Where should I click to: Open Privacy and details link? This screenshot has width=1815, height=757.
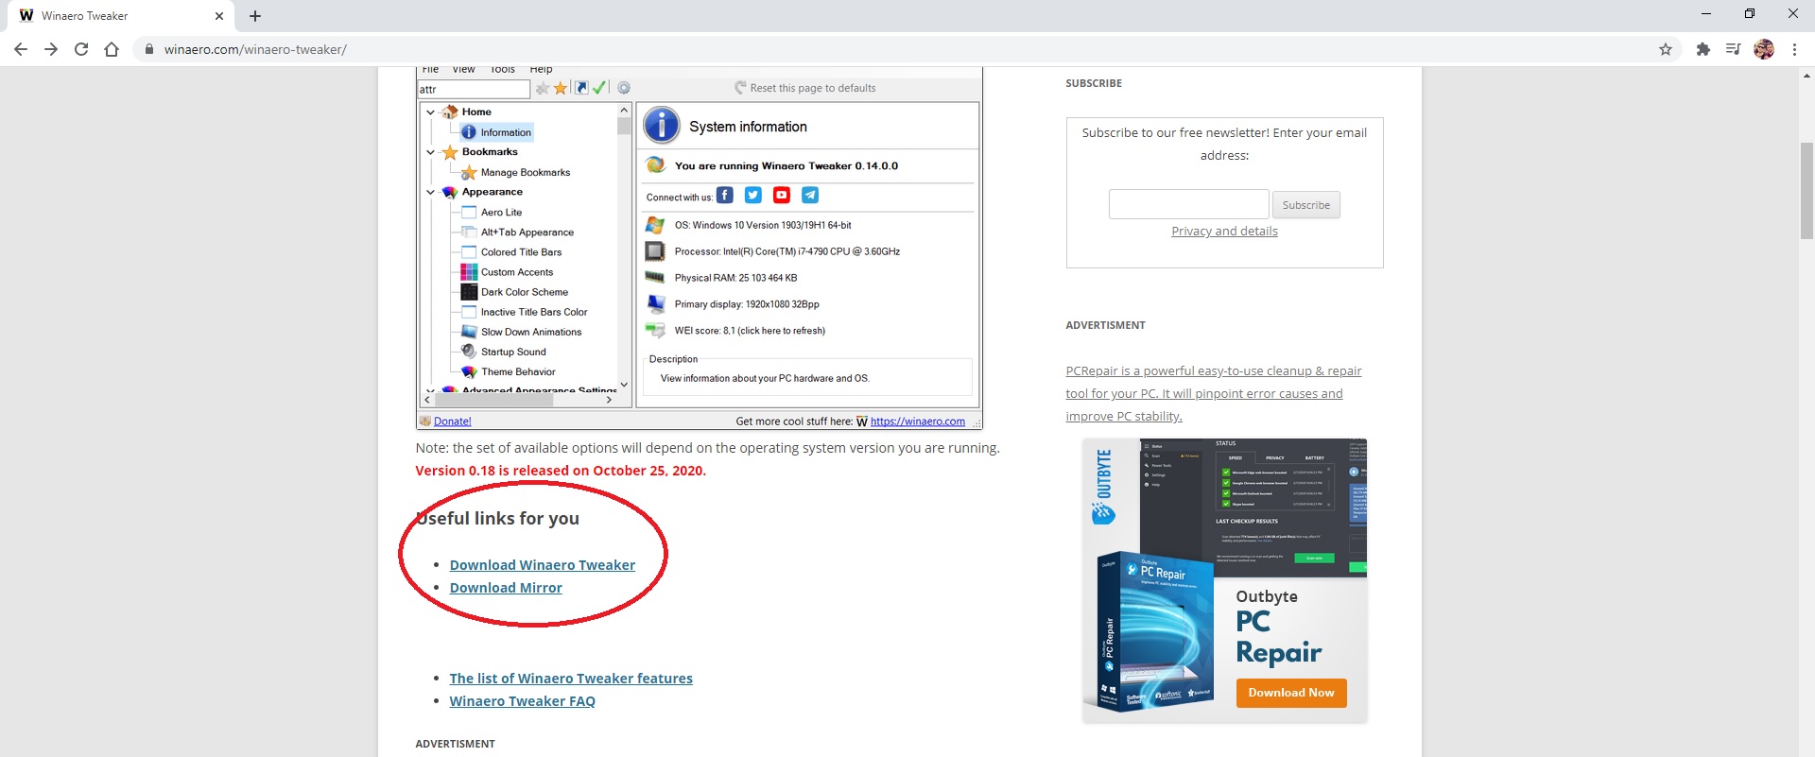click(x=1224, y=232)
